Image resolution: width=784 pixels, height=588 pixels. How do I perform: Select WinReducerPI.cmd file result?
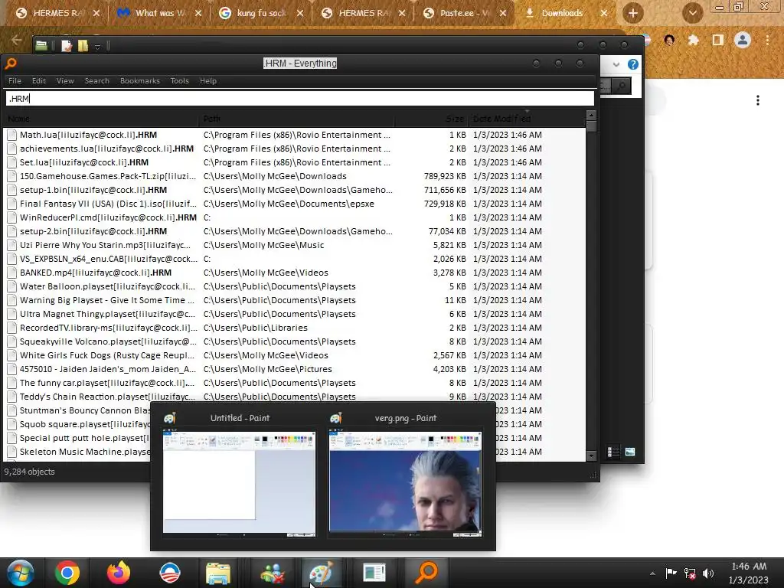click(295, 217)
